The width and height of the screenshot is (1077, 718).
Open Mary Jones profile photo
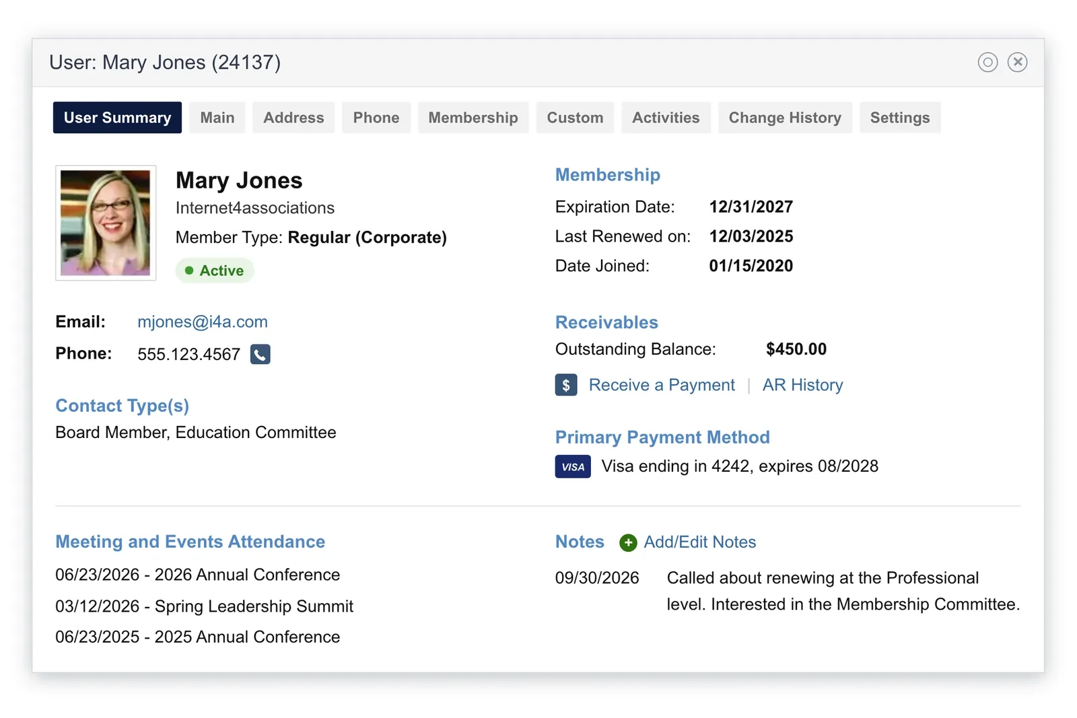(106, 223)
